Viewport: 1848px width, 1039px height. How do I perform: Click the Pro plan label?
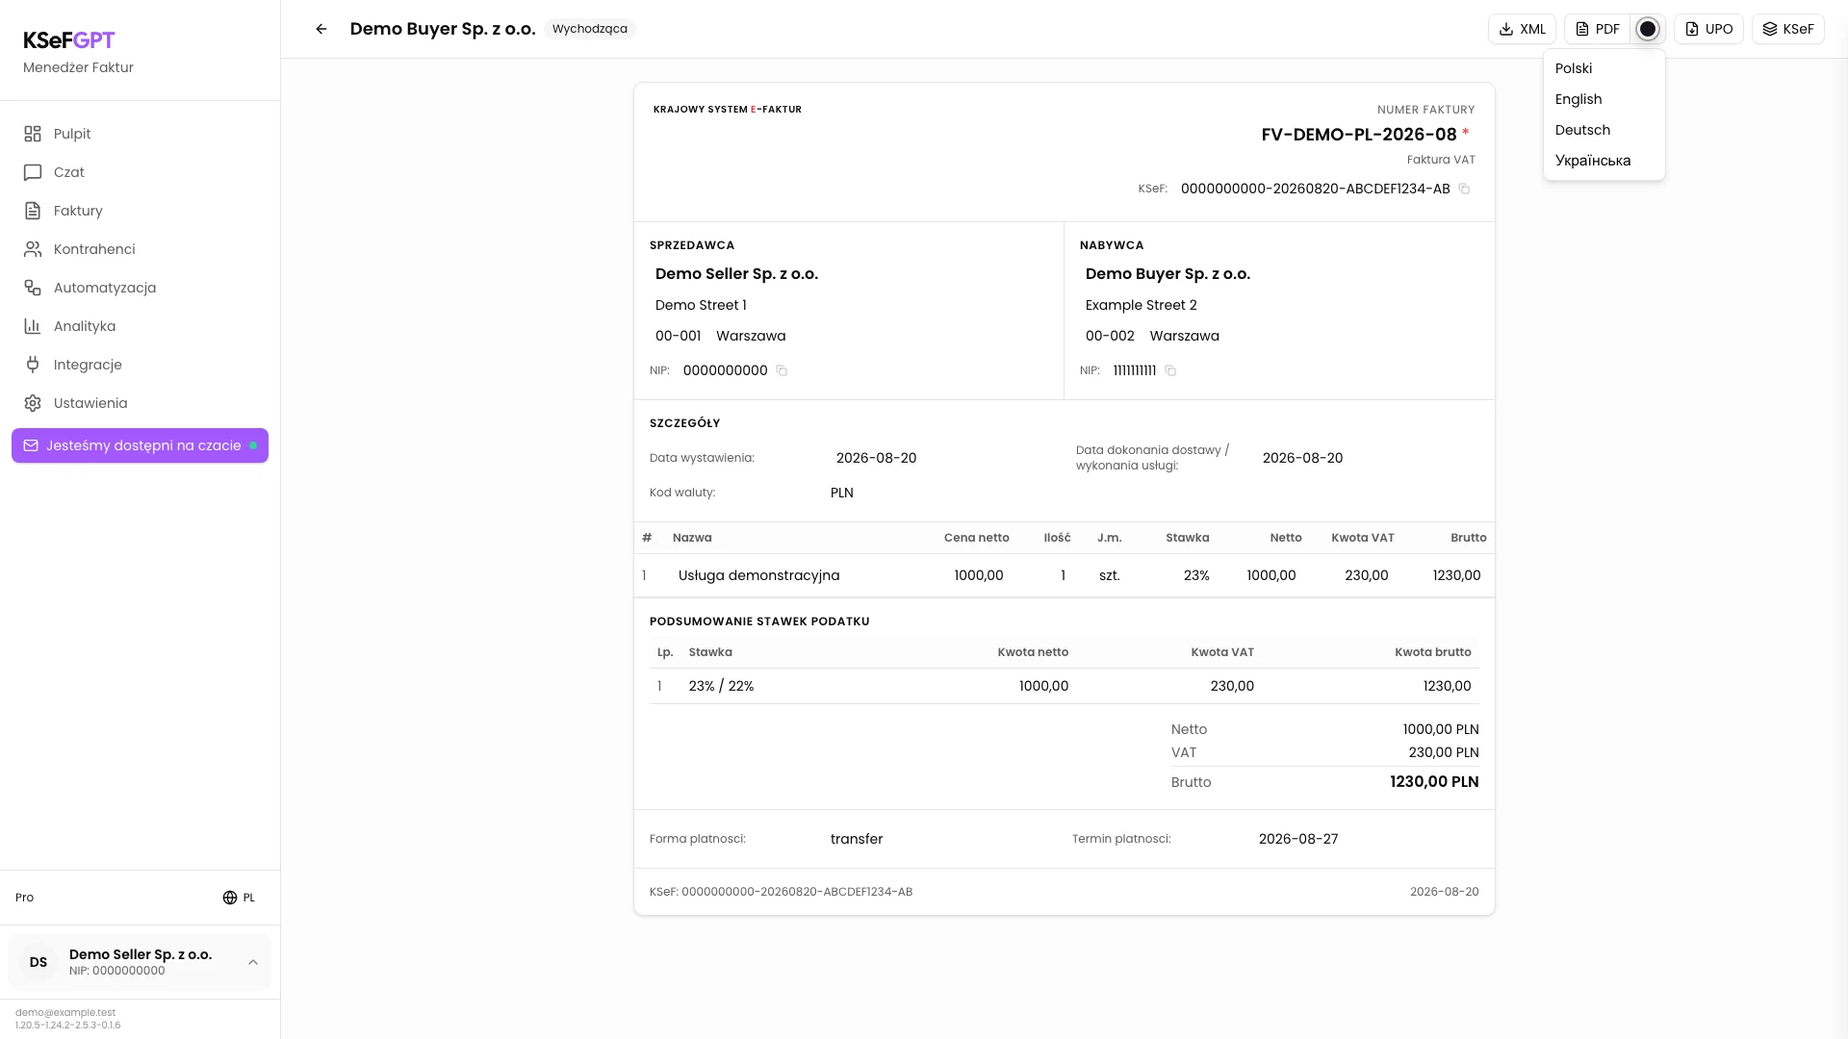24,898
